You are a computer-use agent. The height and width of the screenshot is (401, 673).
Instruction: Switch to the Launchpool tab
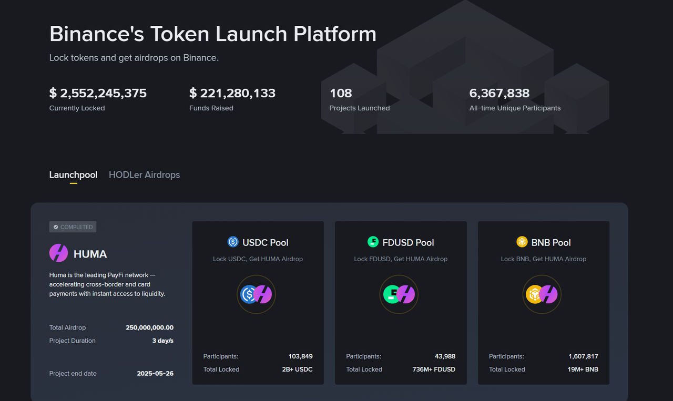coord(73,174)
